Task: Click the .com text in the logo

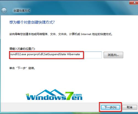Action: coord(77,95)
